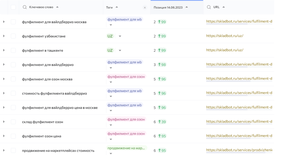Screen dimensions: 291x155
Task: Sort by the Позиция 14.06.2023 arrow
Action: (186, 7)
